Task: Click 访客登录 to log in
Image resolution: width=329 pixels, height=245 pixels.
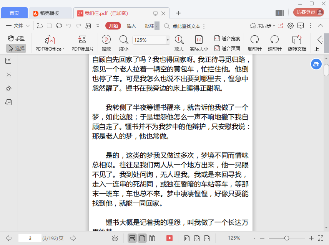Action: (308, 12)
